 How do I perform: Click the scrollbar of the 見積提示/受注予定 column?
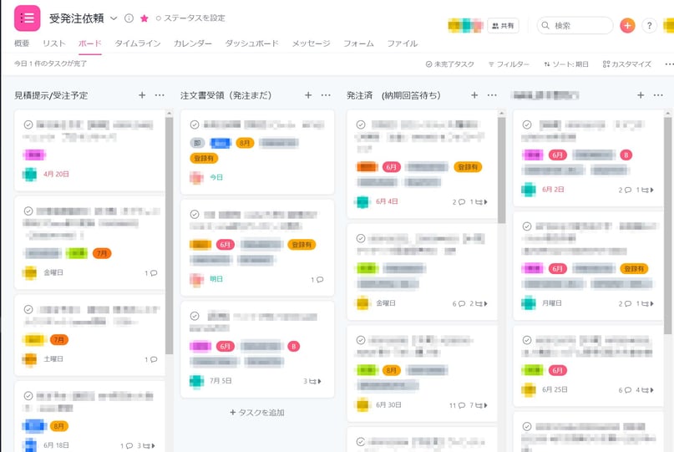(169, 235)
